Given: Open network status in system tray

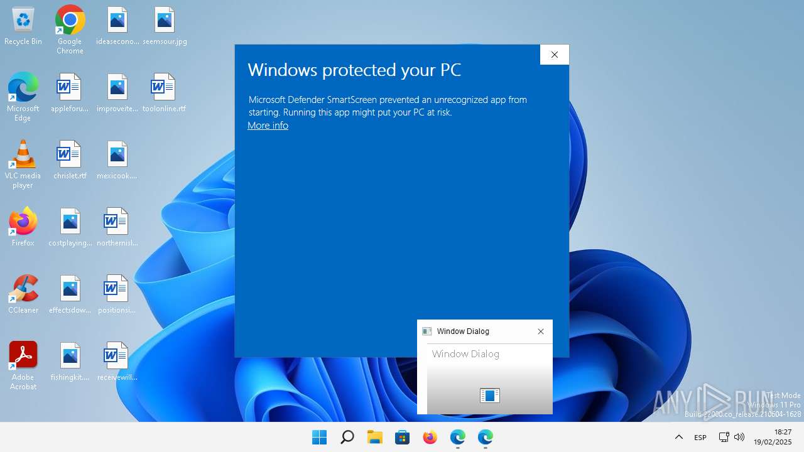Looking at the screenshot, I should click(724, 437).
